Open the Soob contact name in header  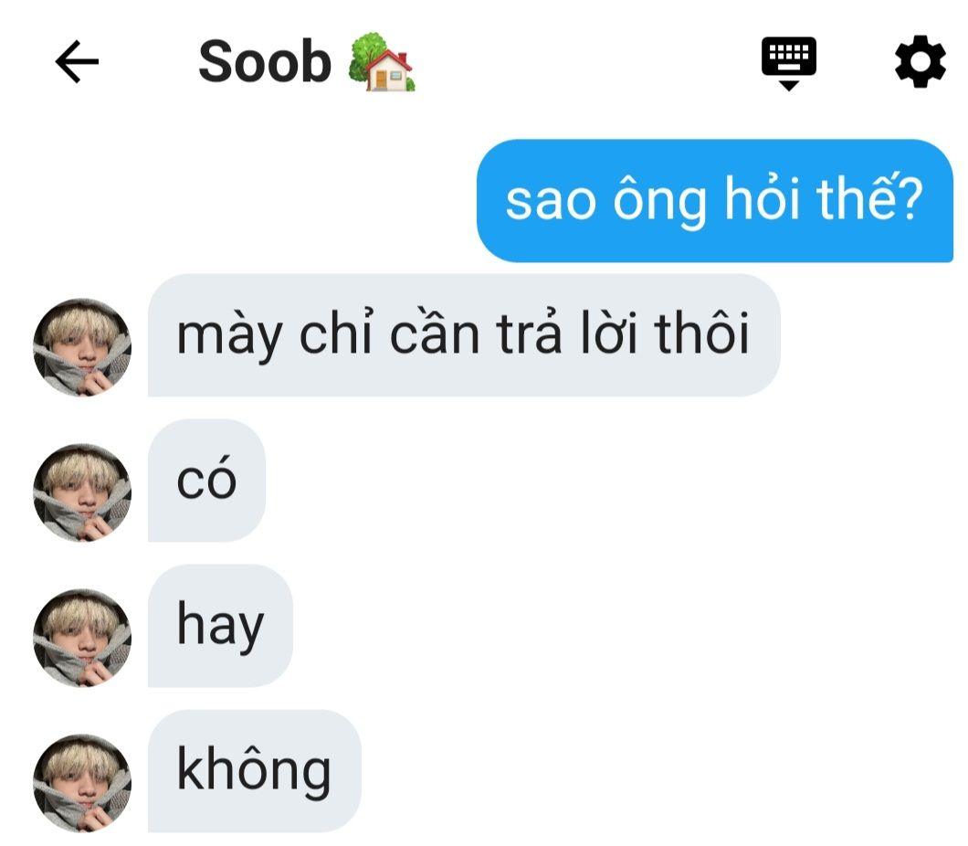[x=265, y=62]
